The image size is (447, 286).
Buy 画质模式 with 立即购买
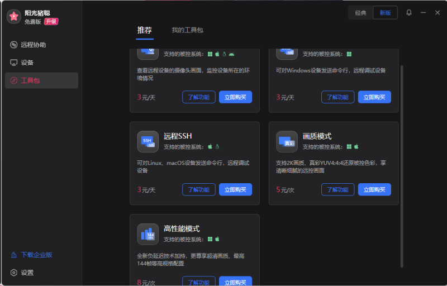[374, 189]
